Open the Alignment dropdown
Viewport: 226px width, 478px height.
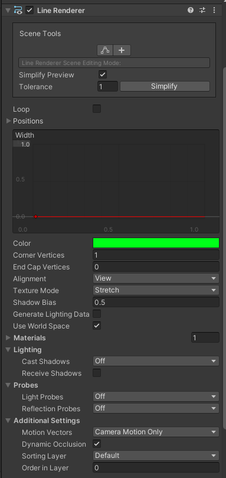click(x=156, y=278)
